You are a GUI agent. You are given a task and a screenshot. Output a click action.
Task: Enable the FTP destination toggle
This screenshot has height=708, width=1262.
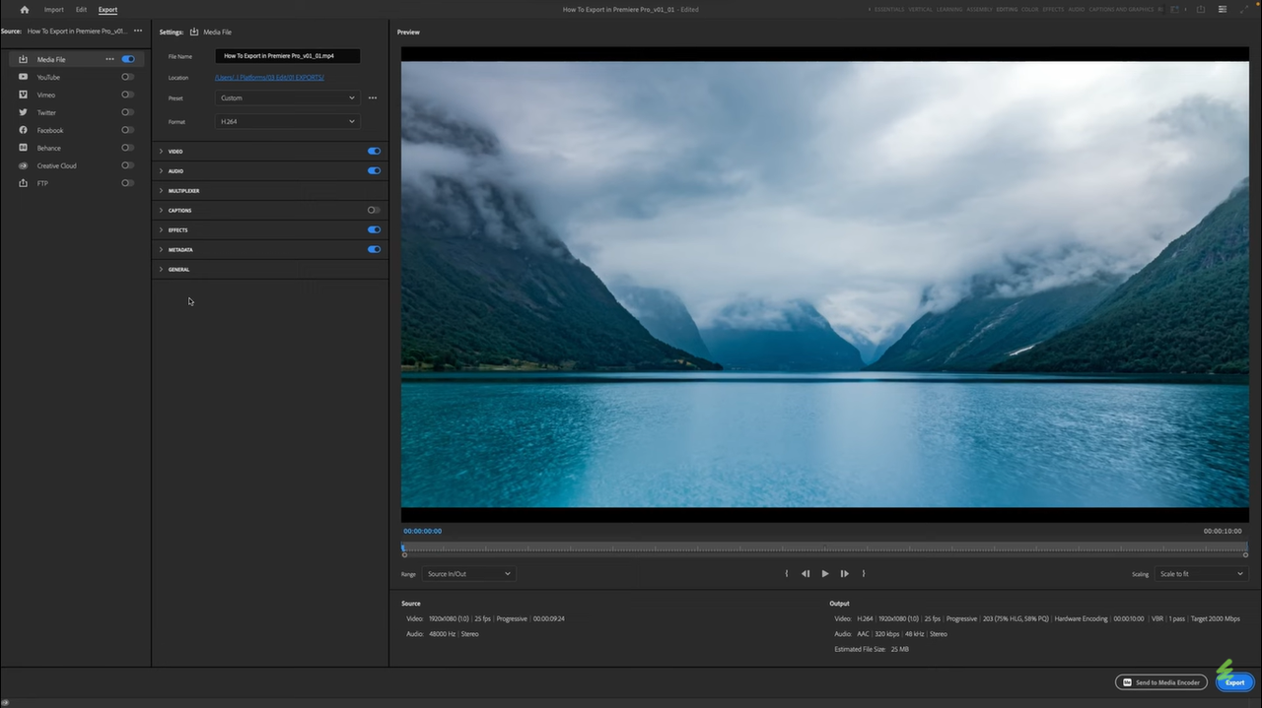(x=128, y=183)
